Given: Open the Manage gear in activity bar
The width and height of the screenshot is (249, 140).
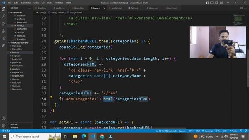Looking at the screenshot, I should tap(4, 126).
